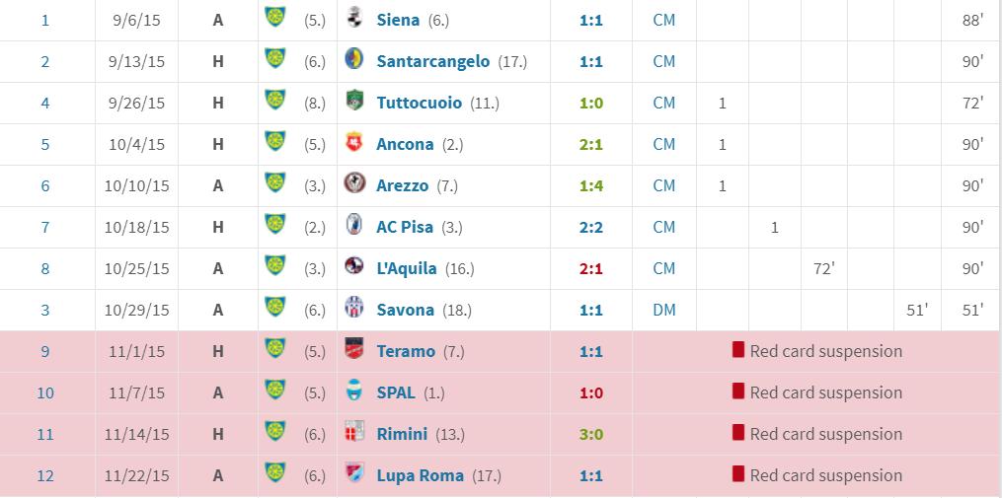Screen dimensions: 1002x498
Task: Click the red card icon in Teramo row
Action: coord(737,350)
